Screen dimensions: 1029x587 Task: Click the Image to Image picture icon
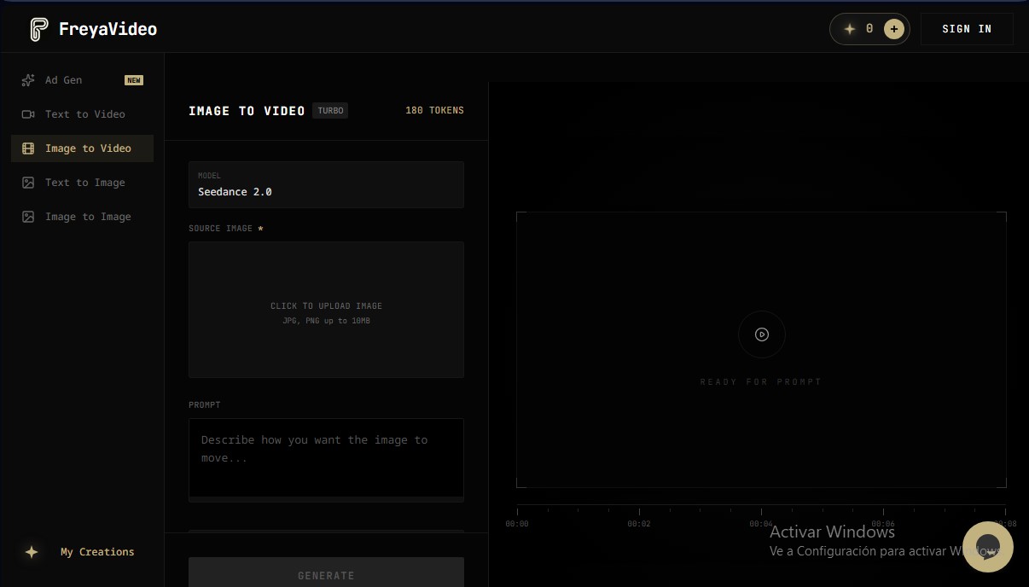28,217
